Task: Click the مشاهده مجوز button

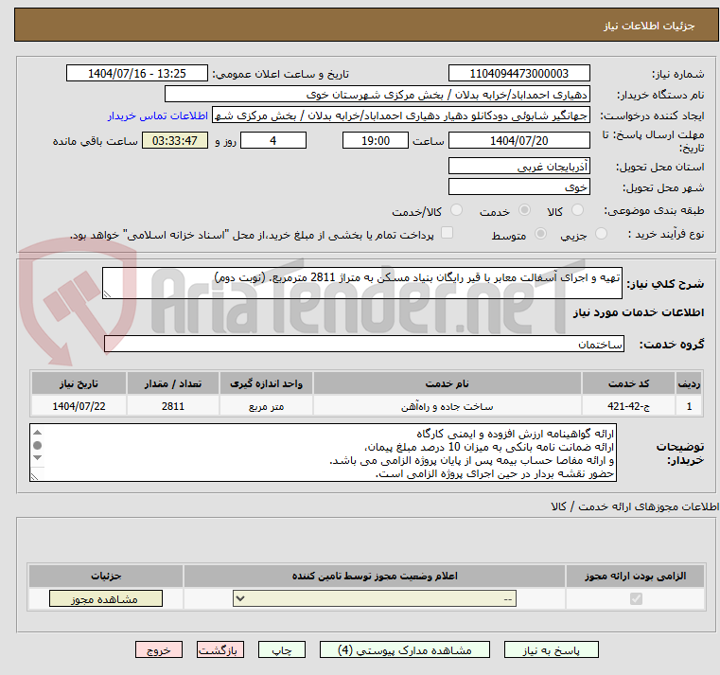Action: 106,598
